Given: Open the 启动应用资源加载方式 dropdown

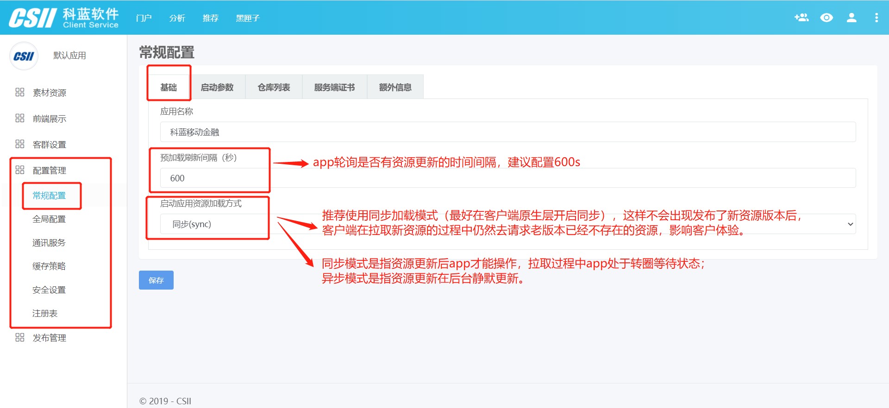Looking at the screenshot, I should click(x=508, y=224).
